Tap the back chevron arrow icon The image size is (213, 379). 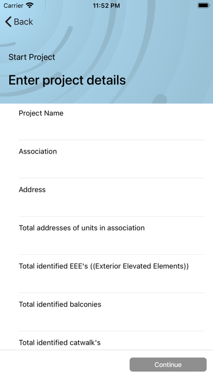pyautogui.click(x=8, y=22)
